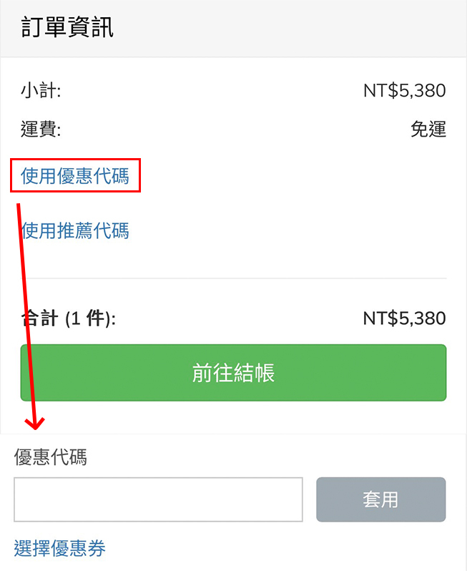Click the empty gray header area beside 訂單資訊
This screenshot has width=467, height=571.
tap(286, 29)
